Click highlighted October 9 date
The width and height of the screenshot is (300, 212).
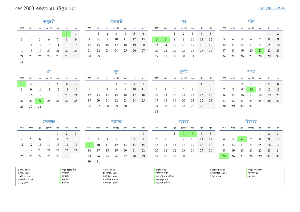click(89, 145)
